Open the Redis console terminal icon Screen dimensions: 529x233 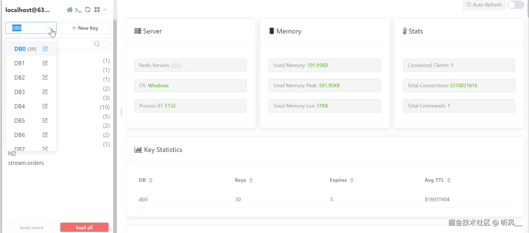79,10
